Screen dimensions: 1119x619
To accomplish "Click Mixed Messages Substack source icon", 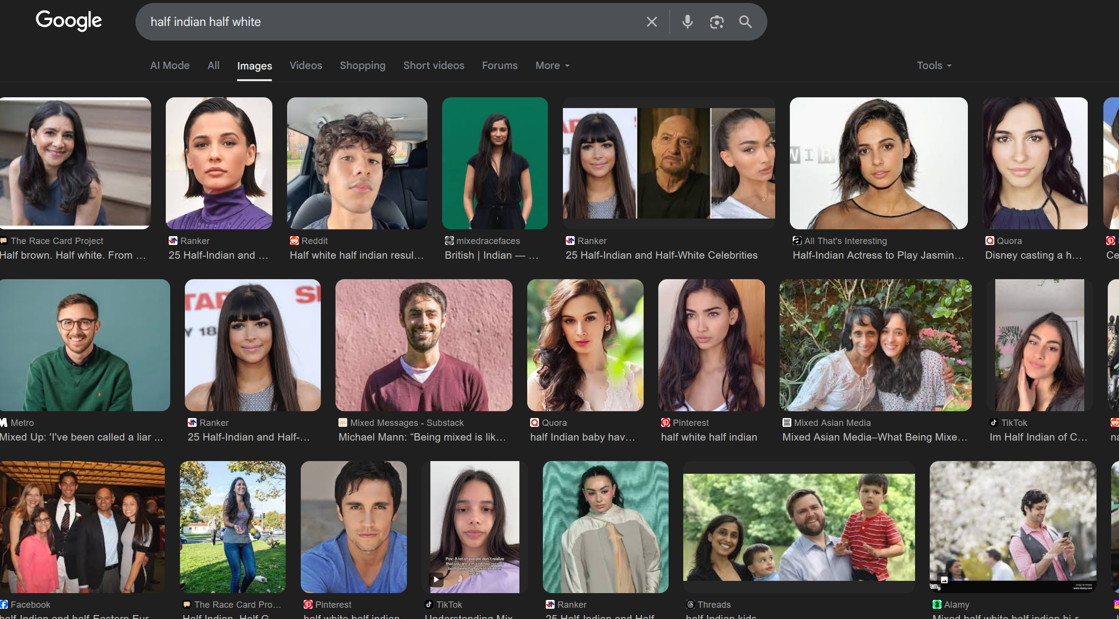I will [343, 422].
